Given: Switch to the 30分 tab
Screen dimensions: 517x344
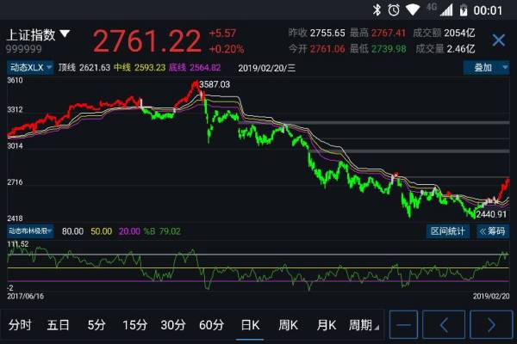Looking at the screenshot, I should (173, 325).
